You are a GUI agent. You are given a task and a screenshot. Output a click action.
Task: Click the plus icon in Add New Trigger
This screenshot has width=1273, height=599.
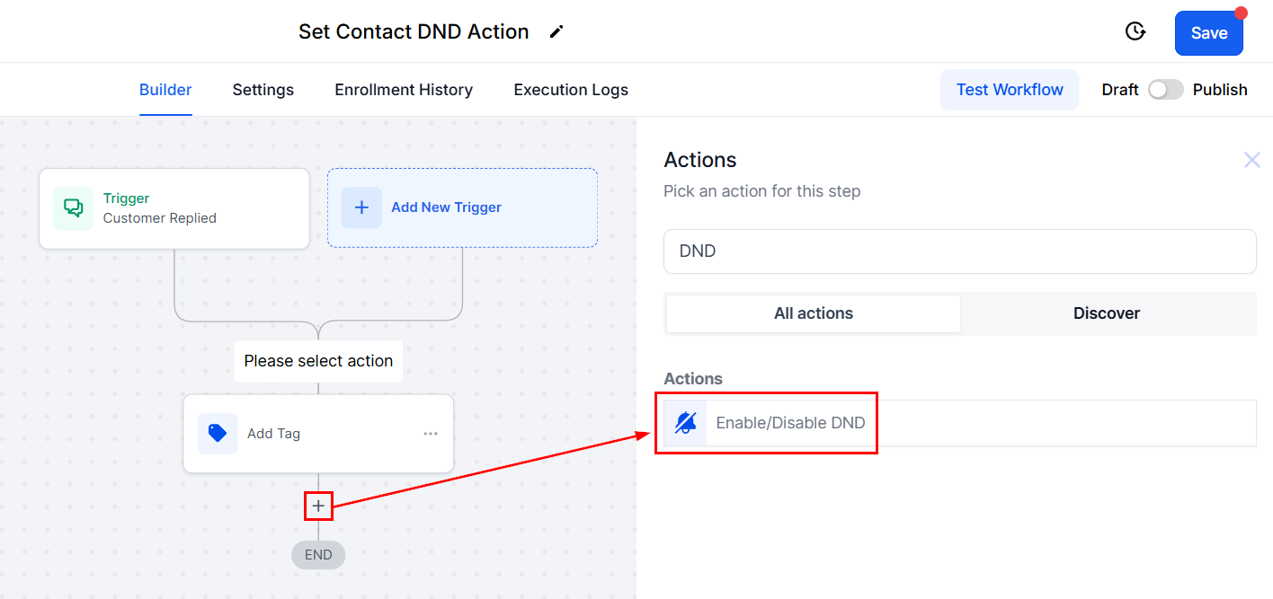[361, 207]
